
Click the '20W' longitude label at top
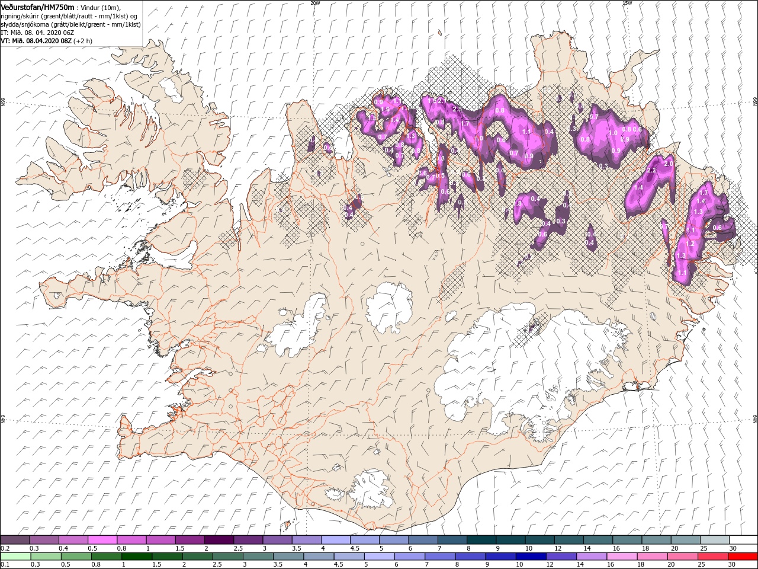[x=315, y=2]
